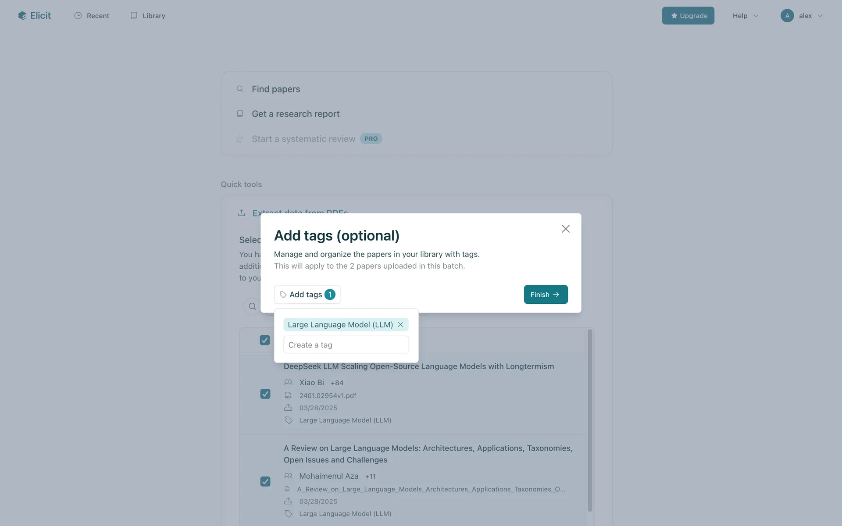Screen dimensions: 842x526
Task: Remove the Large Language Model (LLM) tag
Action: click(x=400, y=325)
